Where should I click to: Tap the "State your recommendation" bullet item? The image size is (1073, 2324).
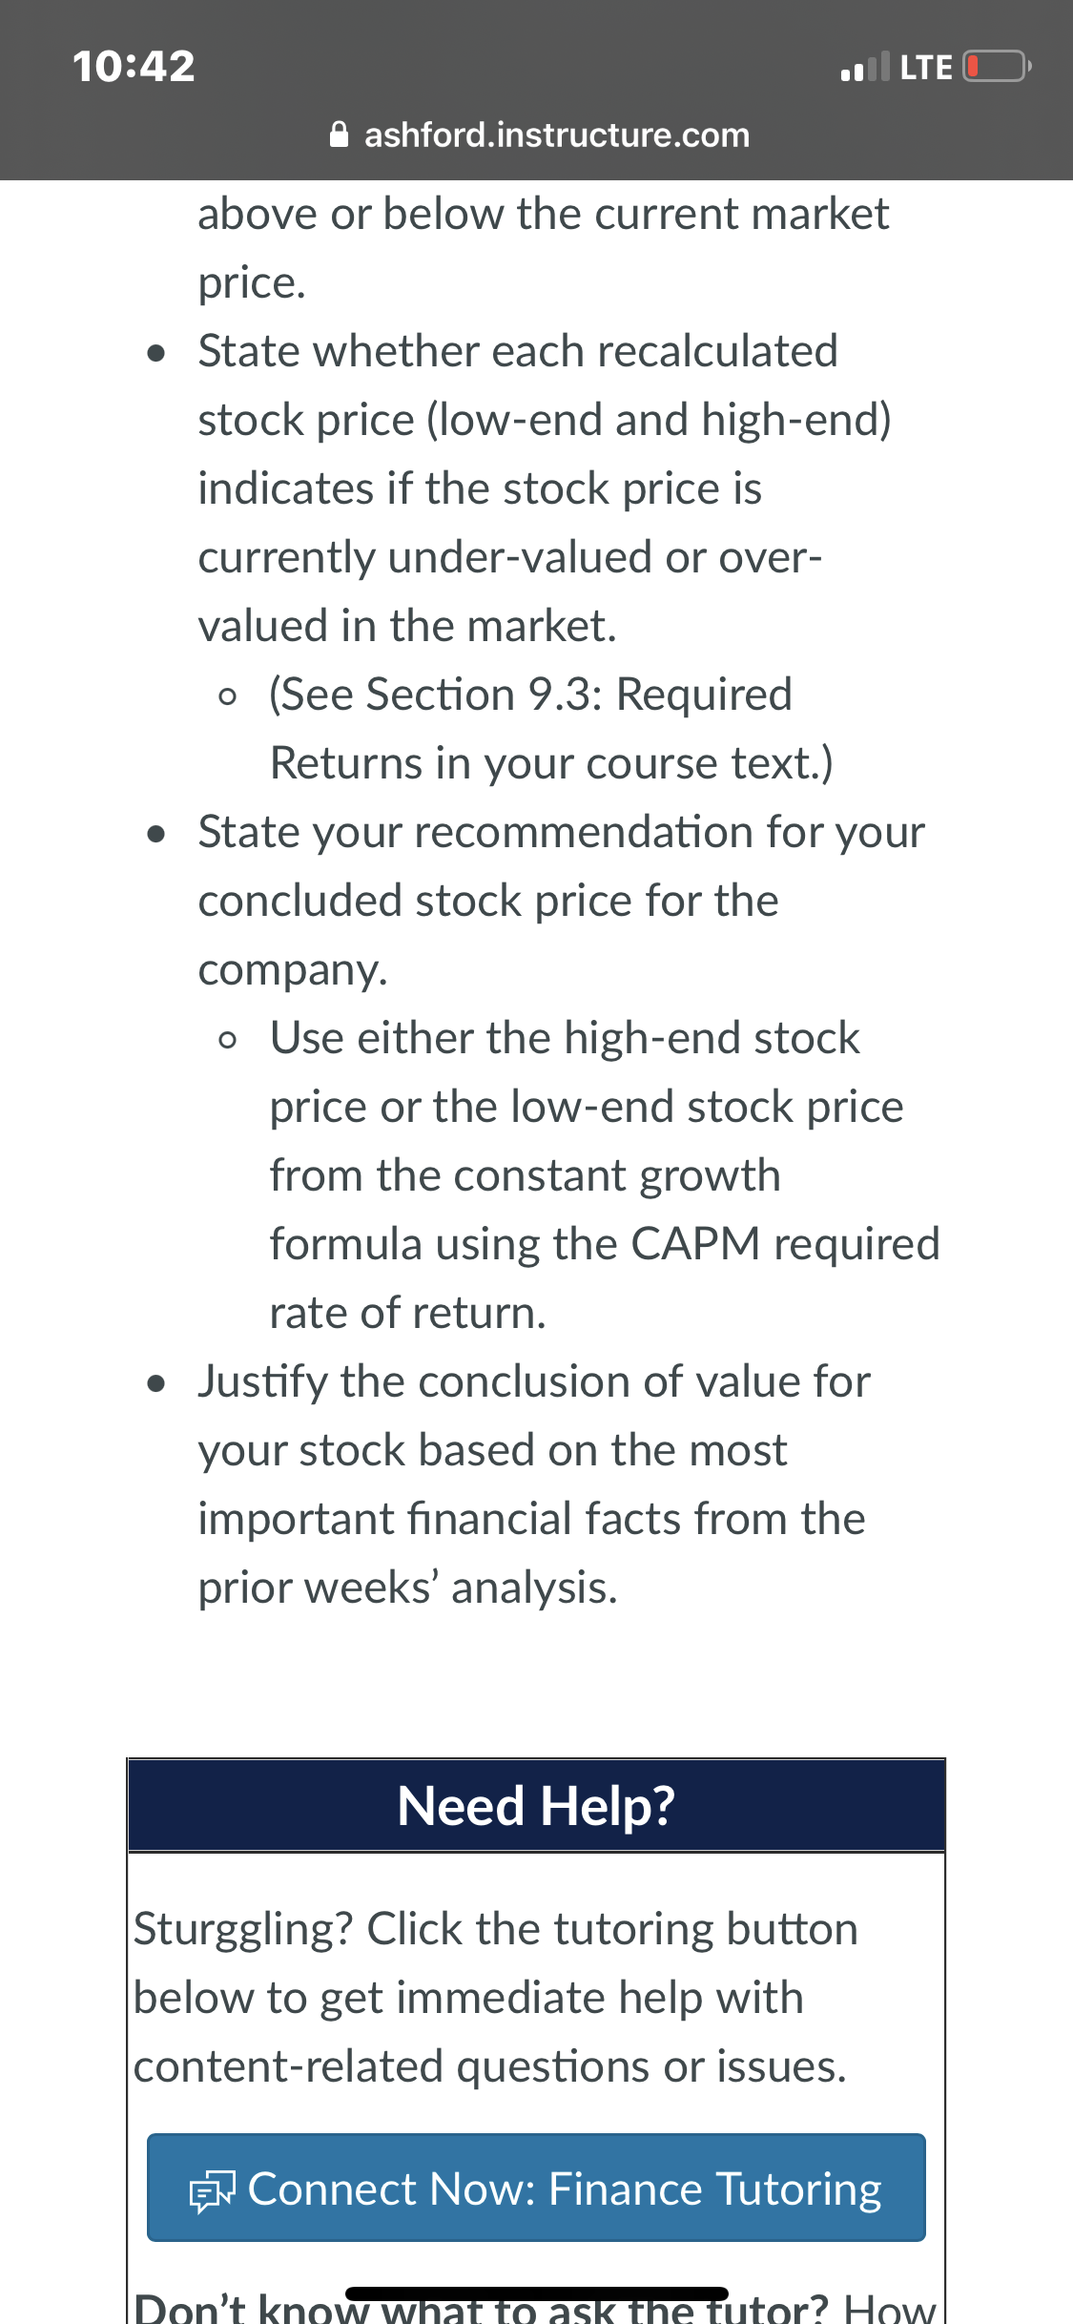[561, 901]
